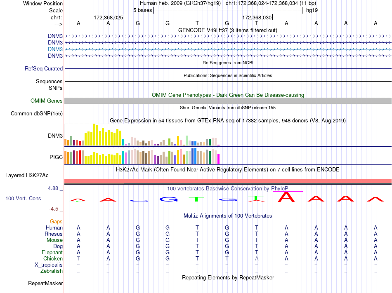Click the ---> base direction arrow label
392x293 pixels.
click(58, 24)
